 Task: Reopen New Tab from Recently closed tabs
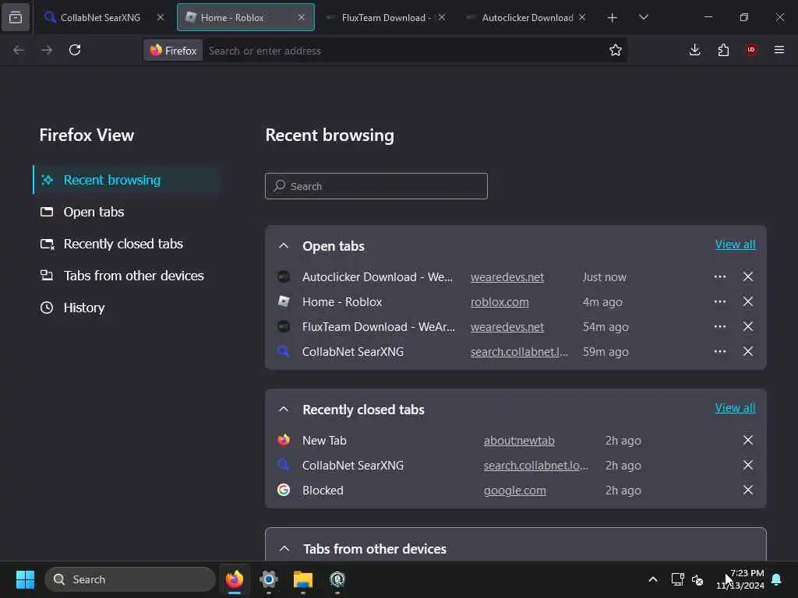324,441
